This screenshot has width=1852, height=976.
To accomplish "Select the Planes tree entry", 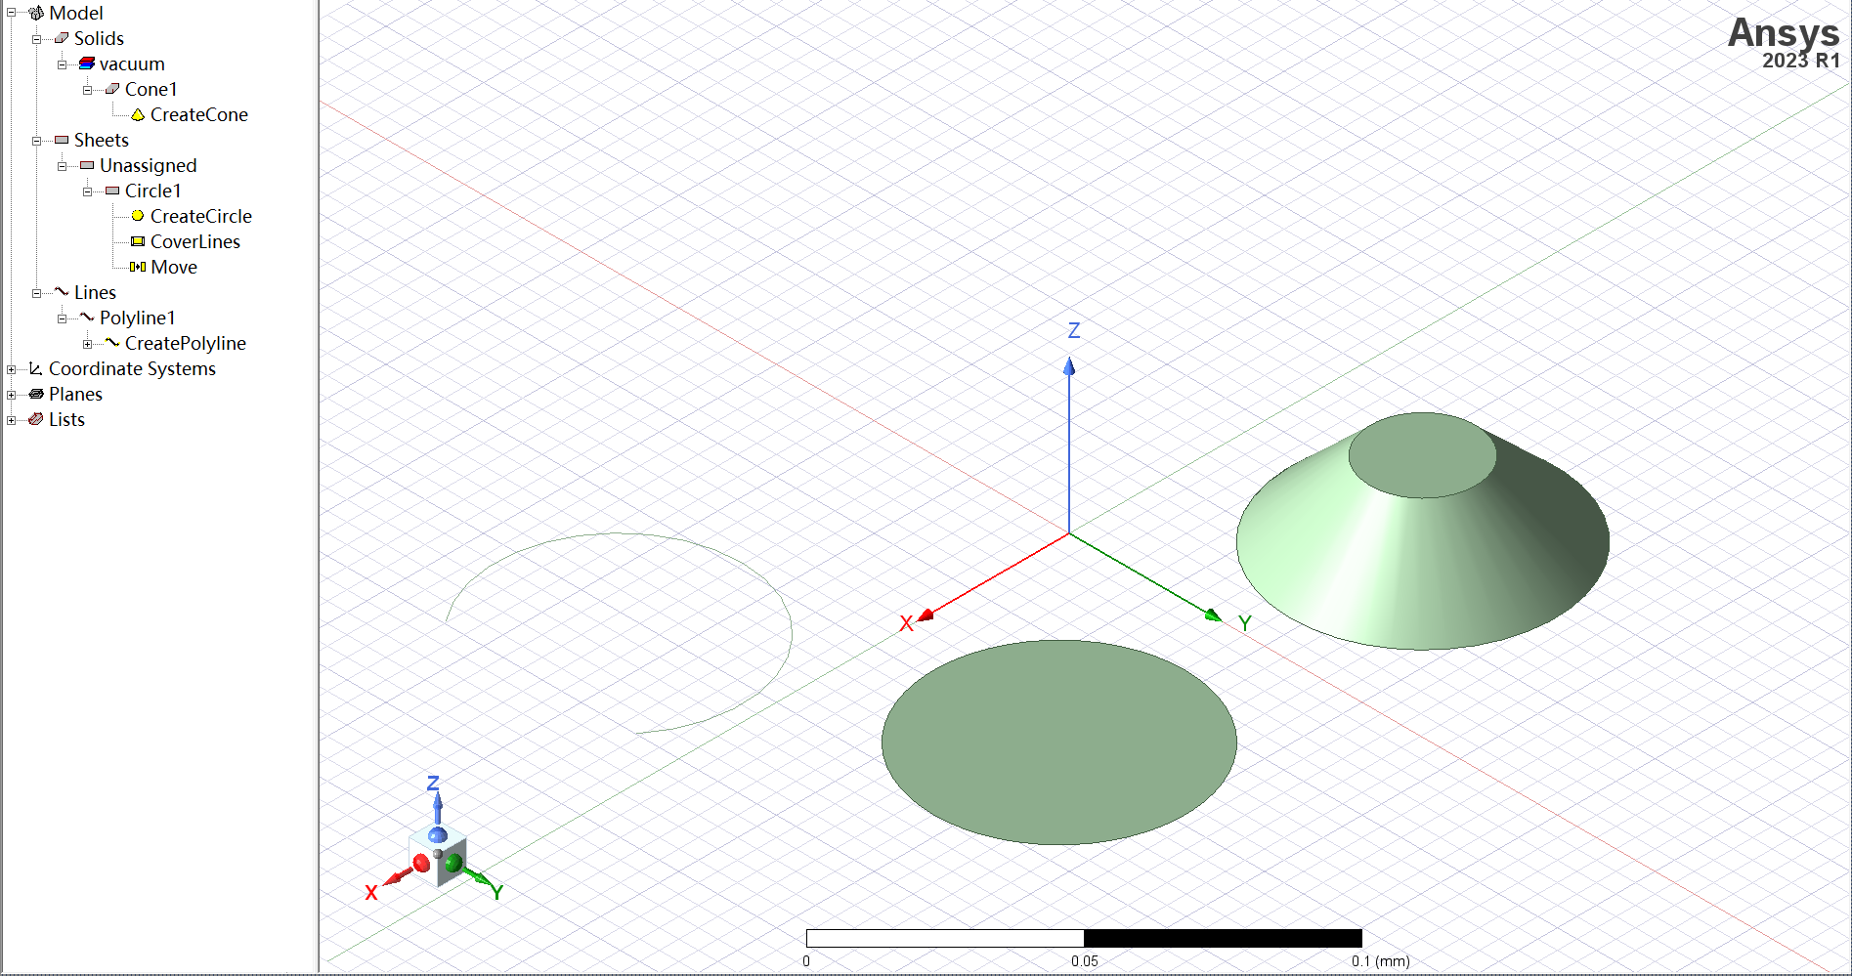I will 75,394.
